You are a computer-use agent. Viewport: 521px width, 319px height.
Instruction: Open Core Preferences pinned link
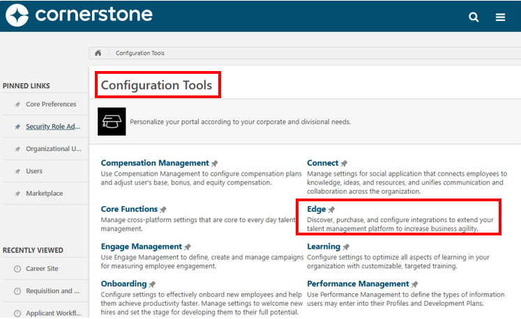tap(51, 104)
